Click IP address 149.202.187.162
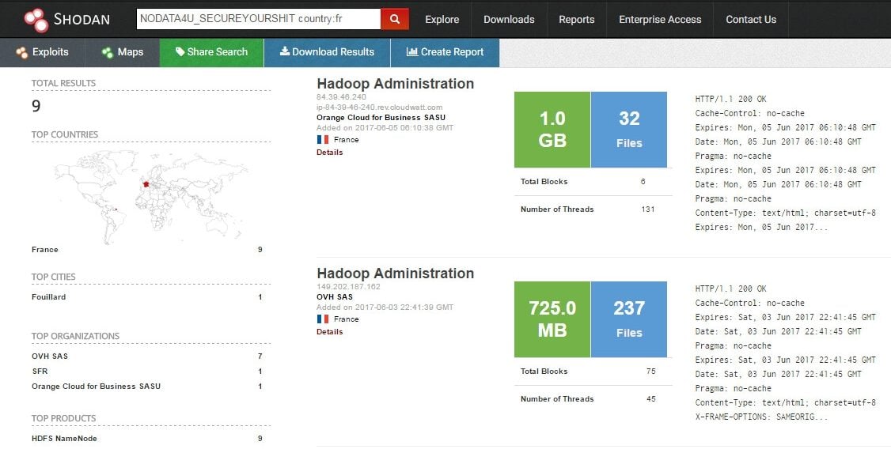Image resolution: width=891 pixels, height=449 pixels. [348, 287]
